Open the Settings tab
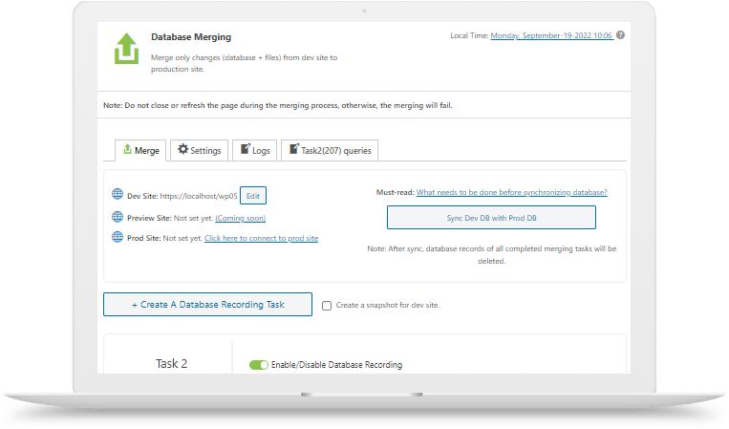 pyautogui.click(x=199, y=150)
